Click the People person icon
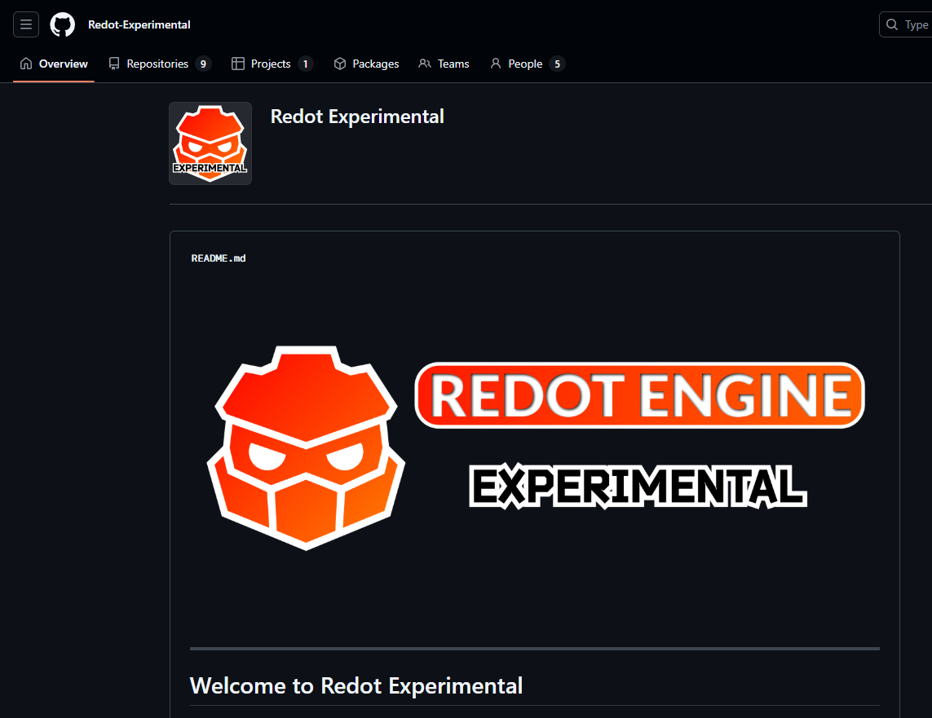Viewport: 932px width, 718px height. (496, 63)
